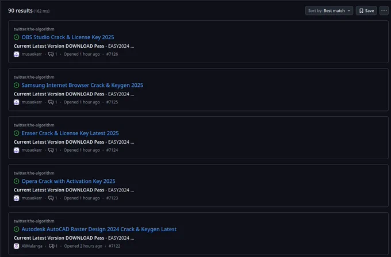Image resolution: width=391 pixels, height=257 pixels.
Task: Click comment icon on issue #7124
Action: point(51,150)
